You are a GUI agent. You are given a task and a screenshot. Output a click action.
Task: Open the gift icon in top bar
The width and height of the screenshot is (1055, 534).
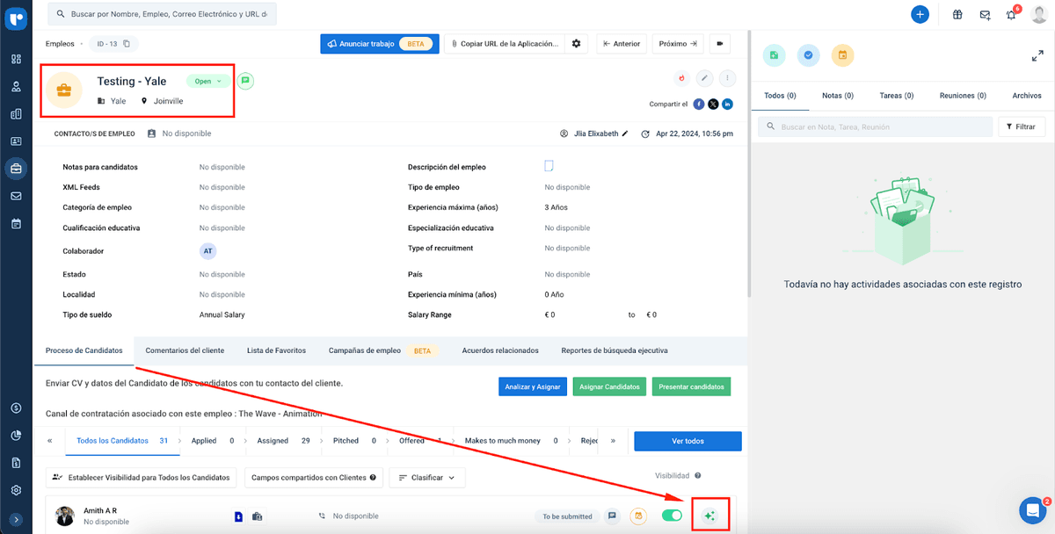[956, 15]
